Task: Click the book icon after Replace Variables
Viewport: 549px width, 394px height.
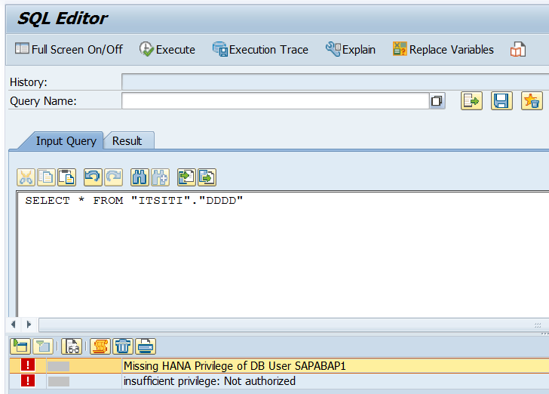Action: pos(518,49)
